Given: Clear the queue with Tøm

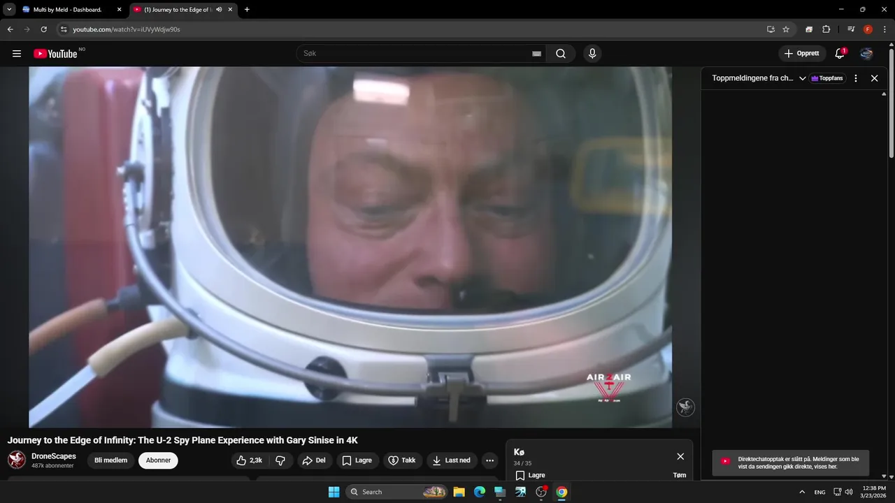Looking at the screenshot, I should pyautogui.click(x=680, y=475).
